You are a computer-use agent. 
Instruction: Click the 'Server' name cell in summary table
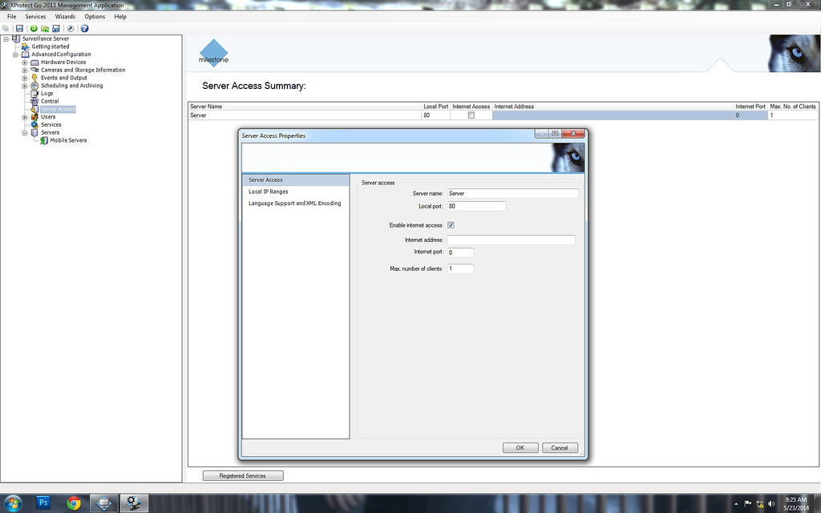point(305,115)
